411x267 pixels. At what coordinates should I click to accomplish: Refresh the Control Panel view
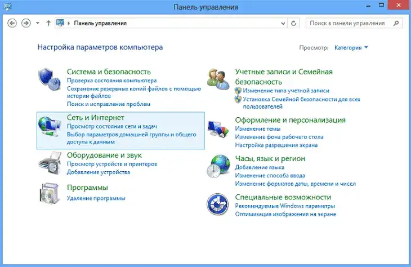[293, 23]
